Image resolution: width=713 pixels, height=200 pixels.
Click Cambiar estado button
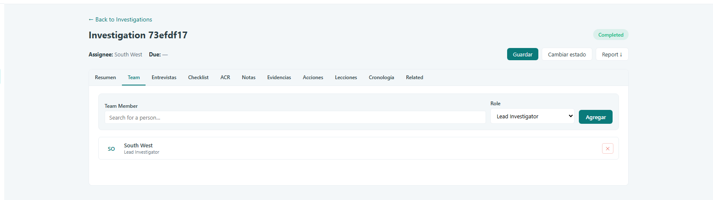pyautogui.click(x=567, y=54)
